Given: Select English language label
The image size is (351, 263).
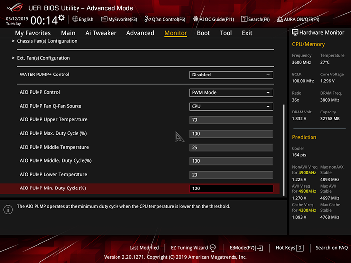Looking at the screenshot, I should click(x=86, y=19).
